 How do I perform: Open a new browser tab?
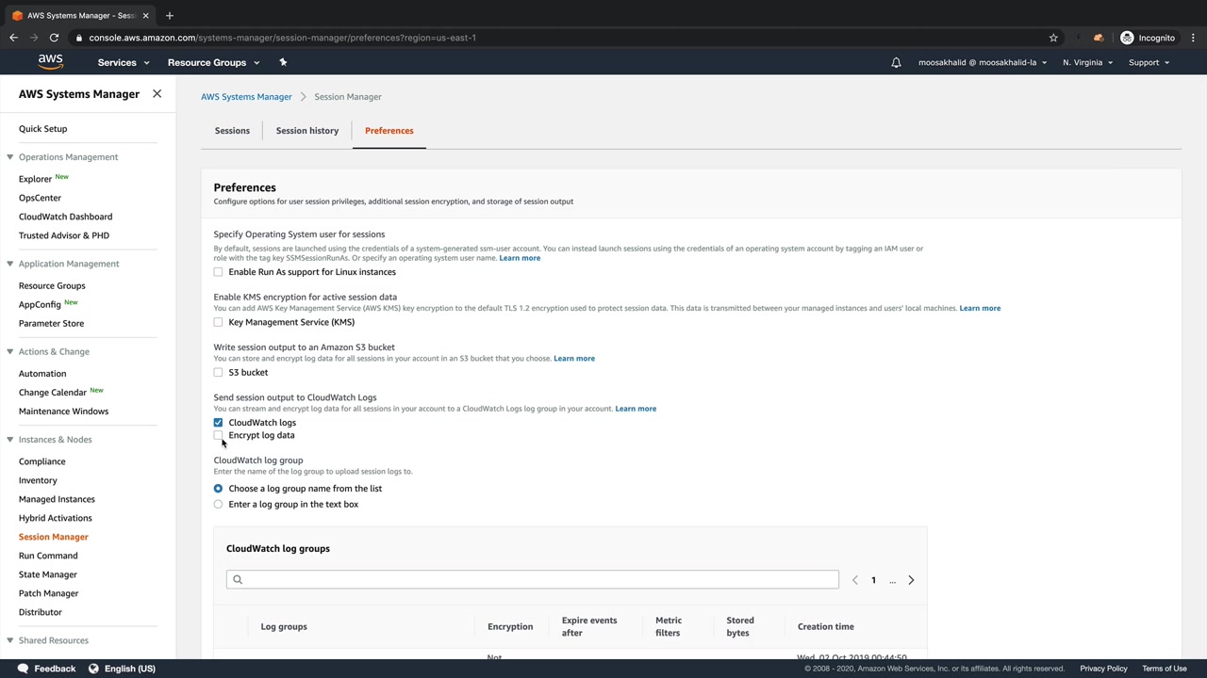pos(169,15)
